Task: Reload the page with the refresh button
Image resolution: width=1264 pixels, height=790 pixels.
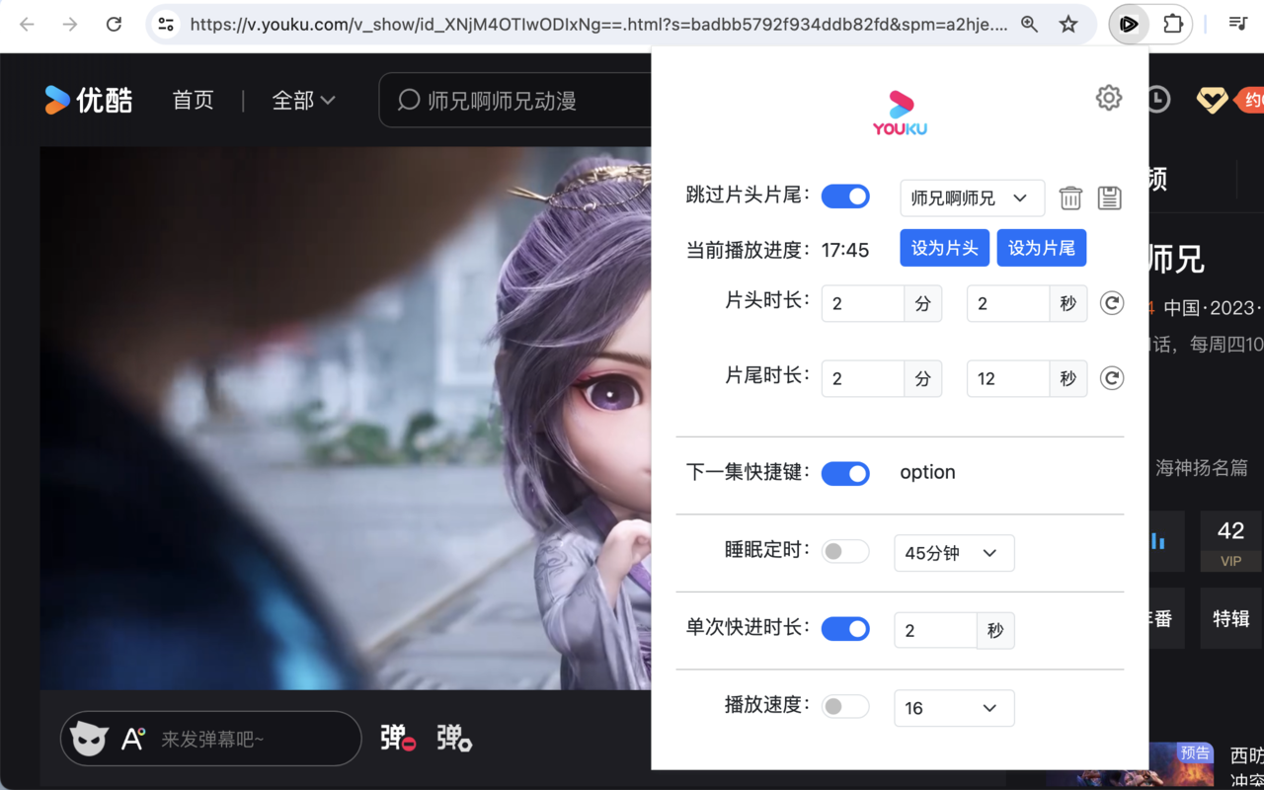Action: click(x=114, y=25)
